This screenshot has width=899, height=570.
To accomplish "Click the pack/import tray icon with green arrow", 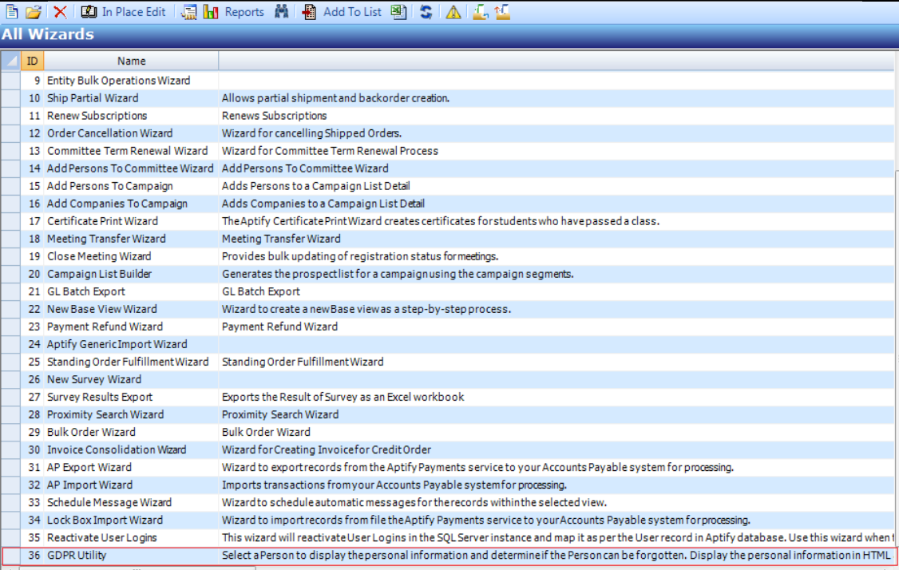I will (x=480, y=11).
